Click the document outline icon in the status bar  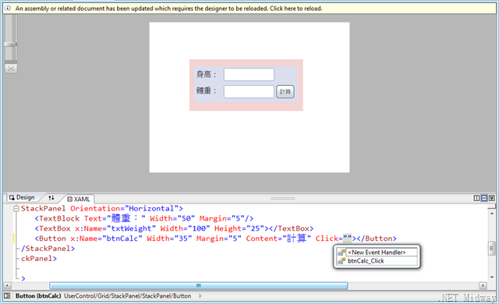tap(7, 295)
